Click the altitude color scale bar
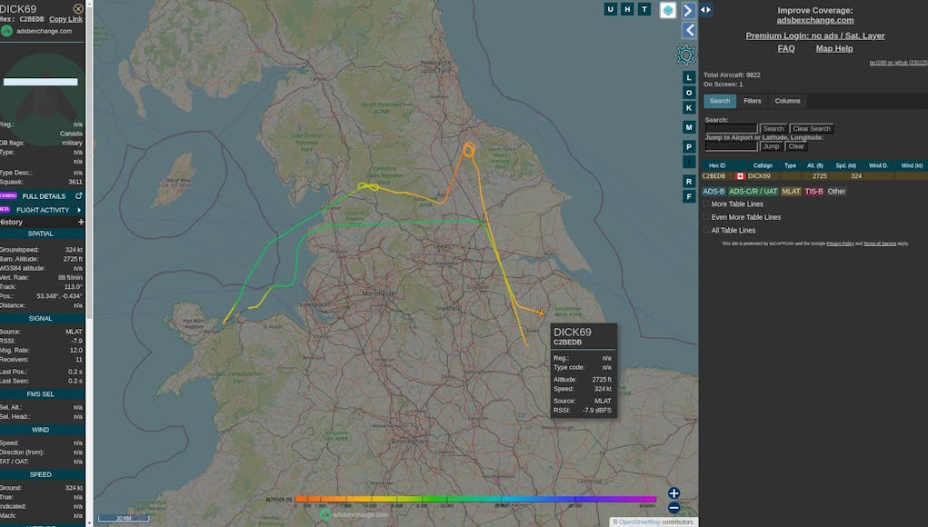The height and width of the screenshot is (527, 928). pyautogui.click(x=474, y=499)
